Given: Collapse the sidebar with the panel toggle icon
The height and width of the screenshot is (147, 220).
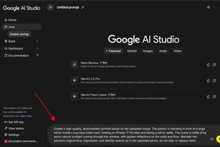Looking at the screenshot, I should [51, 7].
